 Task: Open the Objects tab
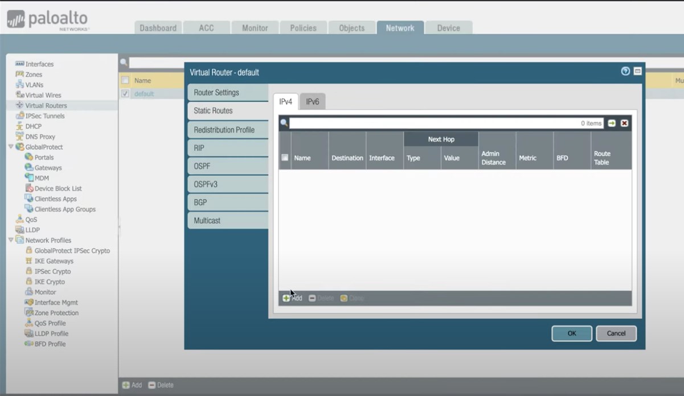pos(351,28)
